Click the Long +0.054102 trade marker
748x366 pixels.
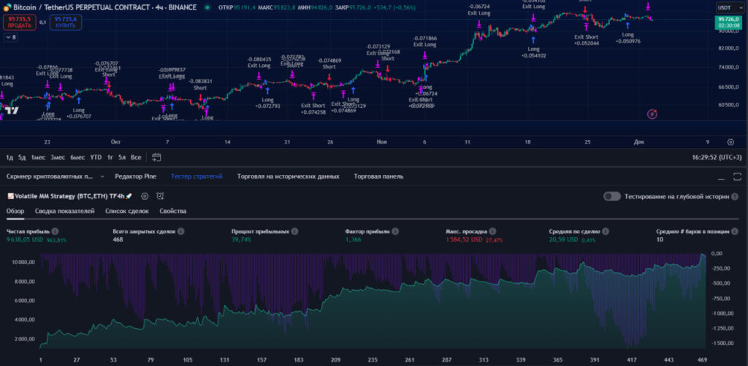click(x=533, y=52)
